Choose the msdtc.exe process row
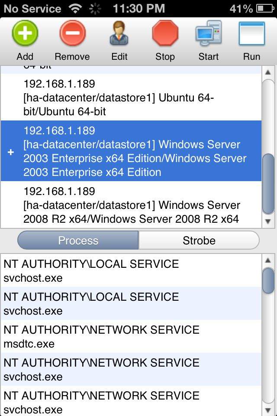 [130, 337]
